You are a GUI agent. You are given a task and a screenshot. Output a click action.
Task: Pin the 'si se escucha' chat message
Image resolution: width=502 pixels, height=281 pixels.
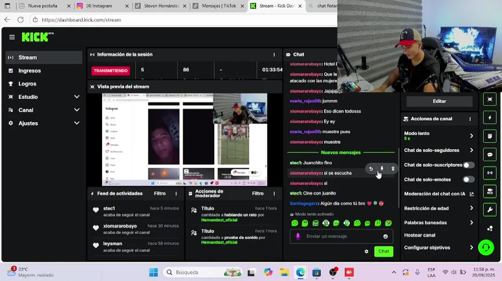click(x=382, y=169)
